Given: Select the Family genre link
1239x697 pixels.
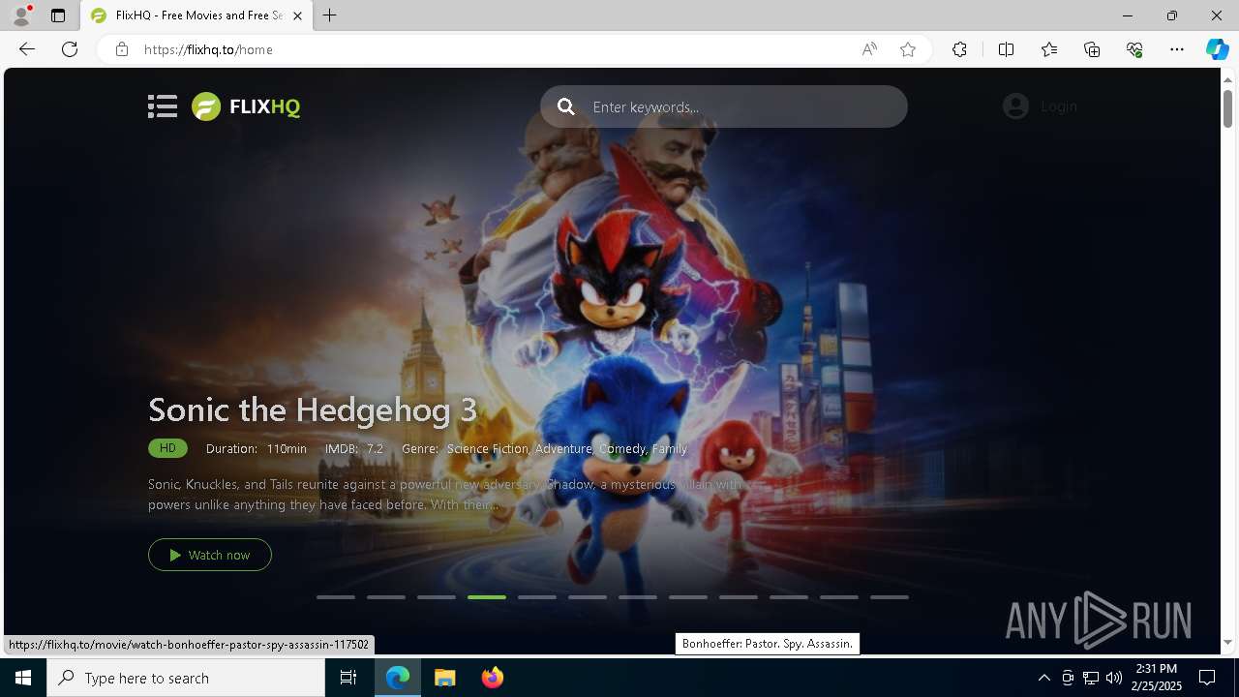Looking at the screenshot, I should point(670,449).
